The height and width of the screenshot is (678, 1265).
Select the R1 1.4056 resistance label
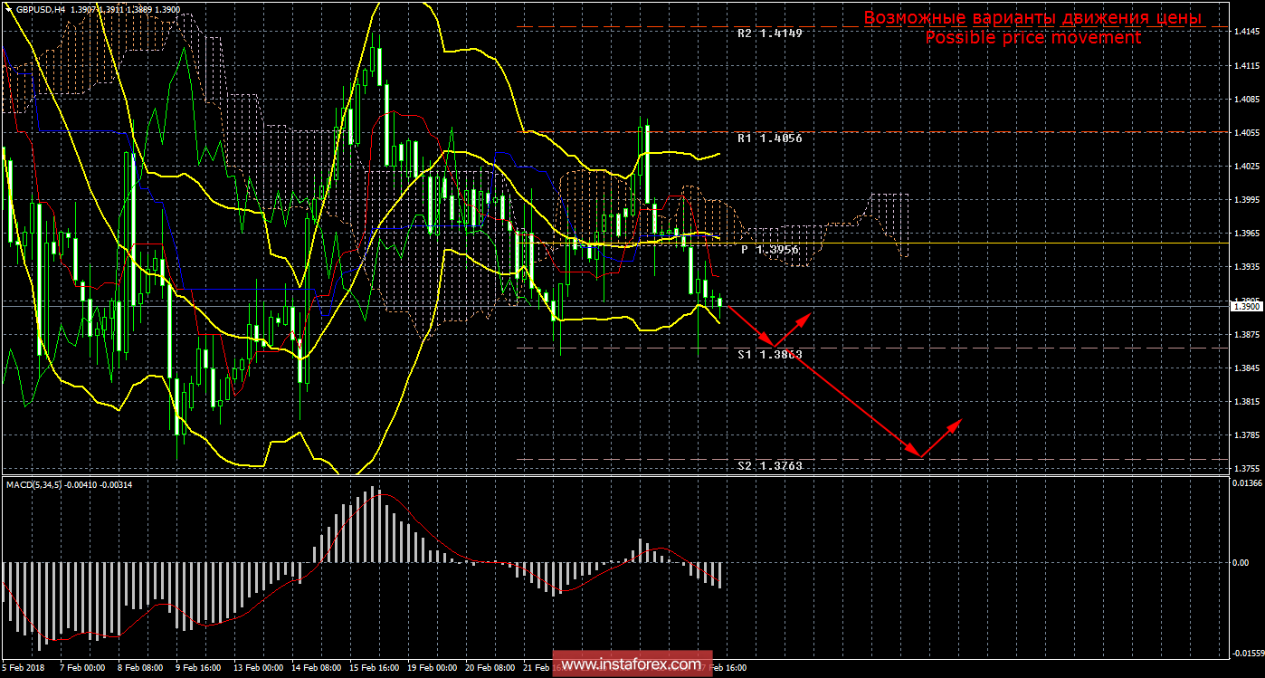(769, 138)
